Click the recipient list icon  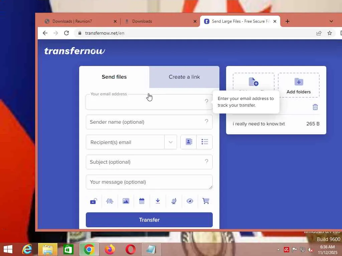[x=205, y=142]
